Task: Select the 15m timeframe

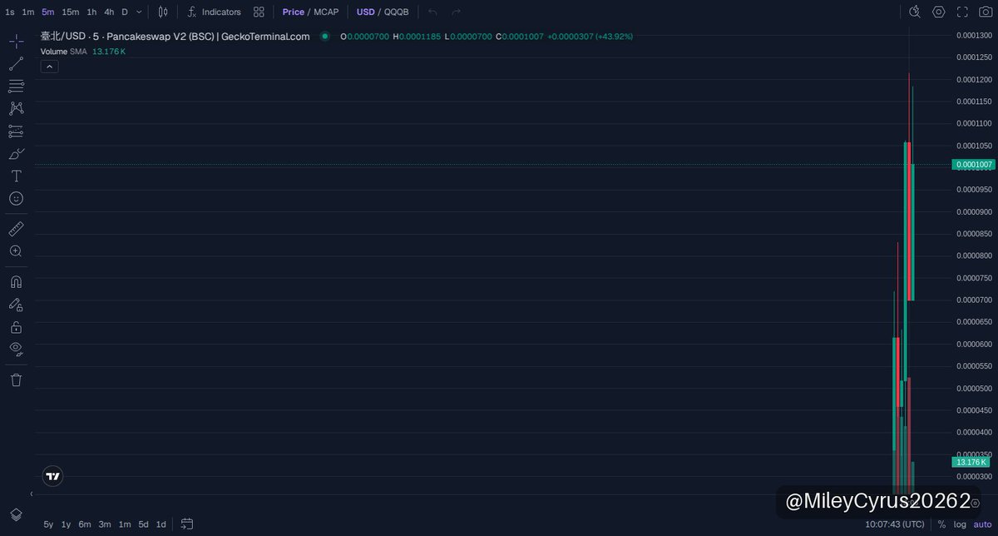Action: click(71, 12)
